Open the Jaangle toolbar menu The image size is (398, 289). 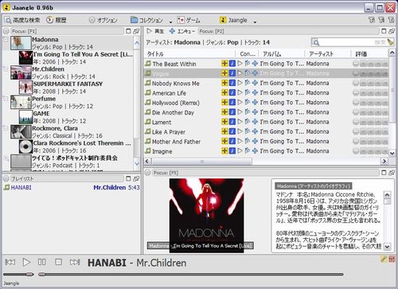click(233, 20)
